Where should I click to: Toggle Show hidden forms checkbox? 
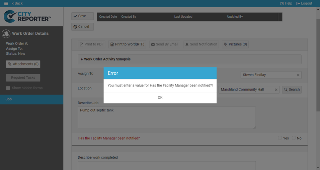coord(8,88)
